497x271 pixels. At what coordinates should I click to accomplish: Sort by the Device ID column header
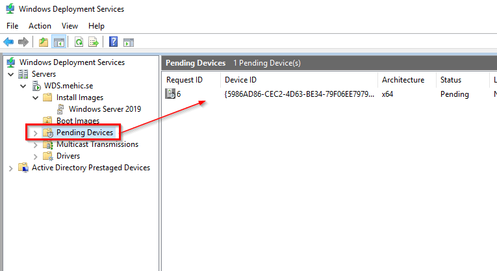coord(240,80)
